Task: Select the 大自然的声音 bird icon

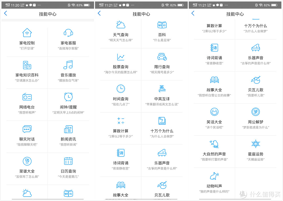Action: [214, 144]
